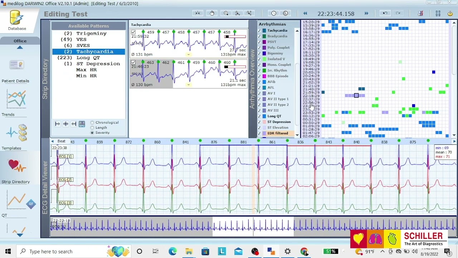The height and width of the screenshot is (258, 458).
Task: Select the Chronological sort option
Action: pos(92,123)
